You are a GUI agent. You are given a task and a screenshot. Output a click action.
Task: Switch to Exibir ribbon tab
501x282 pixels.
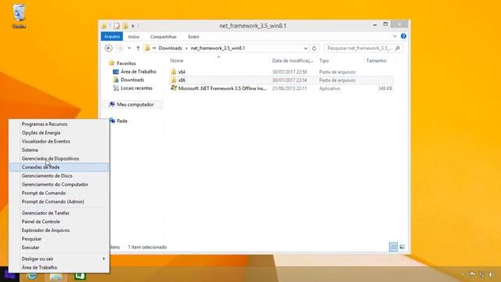(193, 37)
